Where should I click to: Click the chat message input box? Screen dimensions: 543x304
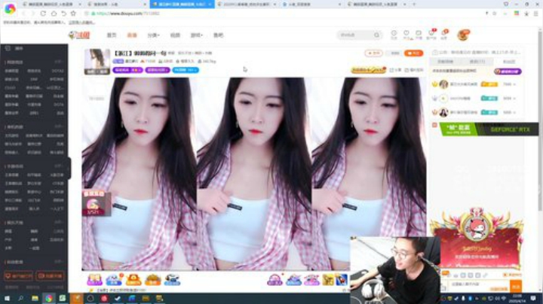(x=479, y=287)
